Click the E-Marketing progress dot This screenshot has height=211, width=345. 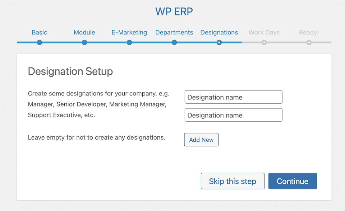(129, 42)
